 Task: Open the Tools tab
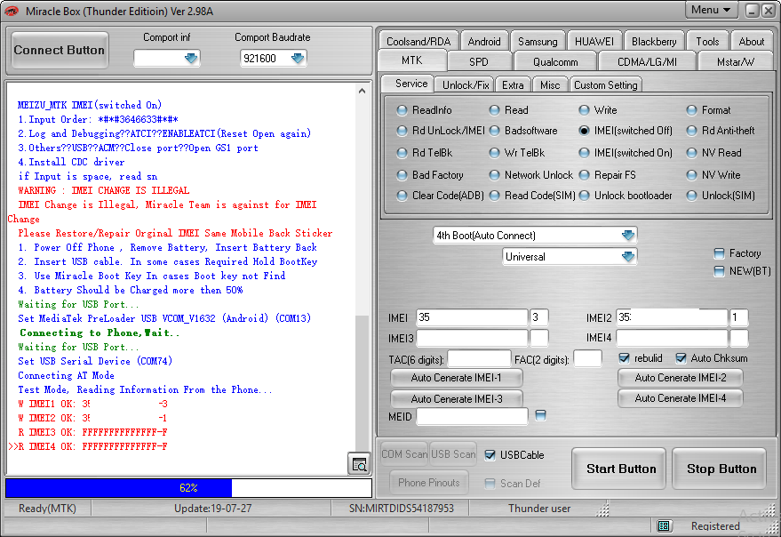coord(707,42)
